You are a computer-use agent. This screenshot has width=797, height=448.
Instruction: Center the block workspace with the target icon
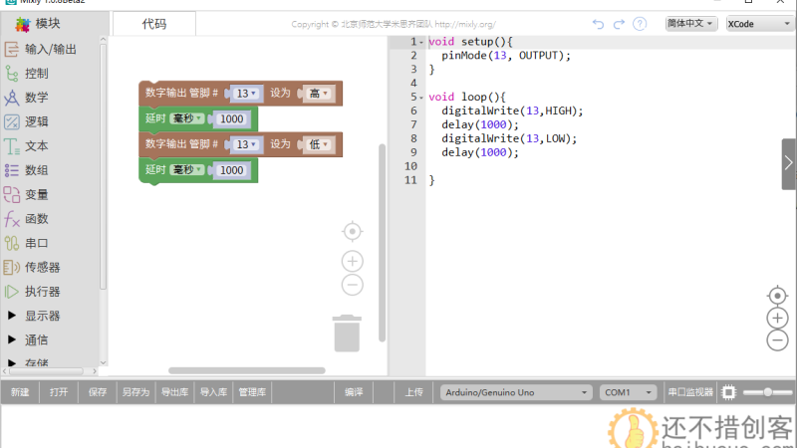click(x=352, y=231)
